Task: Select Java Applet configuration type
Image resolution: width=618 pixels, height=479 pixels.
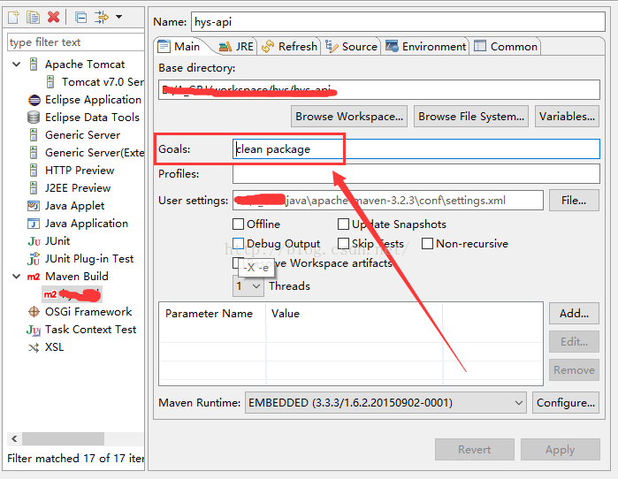Action: [x=66, y=206]
